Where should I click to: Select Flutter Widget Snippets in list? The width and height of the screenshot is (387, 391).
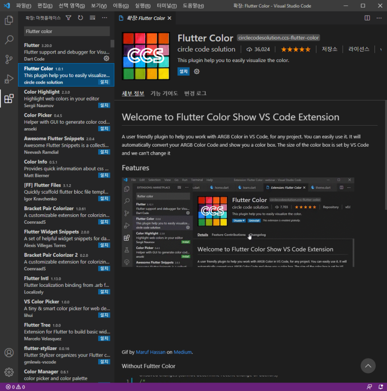[66, 238]
